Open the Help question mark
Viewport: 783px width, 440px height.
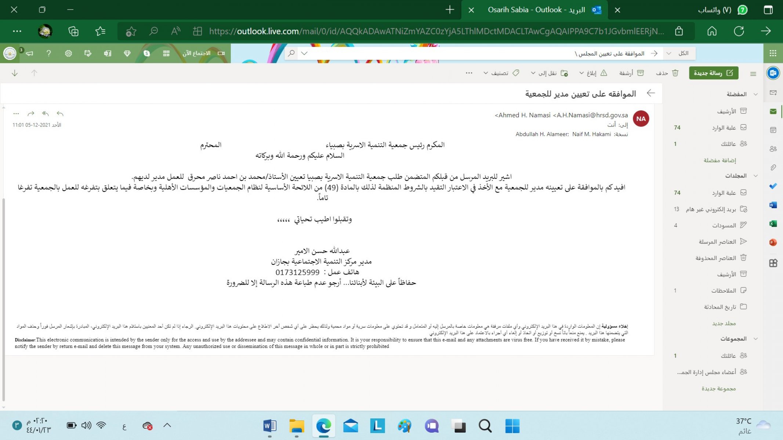48,54
